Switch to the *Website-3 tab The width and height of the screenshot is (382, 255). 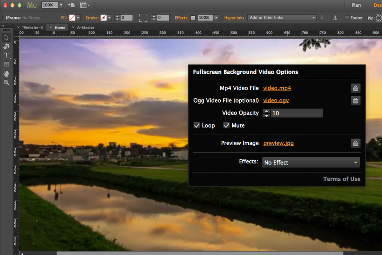click(x=32, y=27)
